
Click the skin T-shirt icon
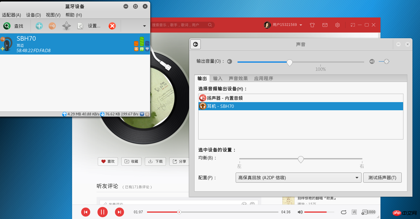coord(312,25)
